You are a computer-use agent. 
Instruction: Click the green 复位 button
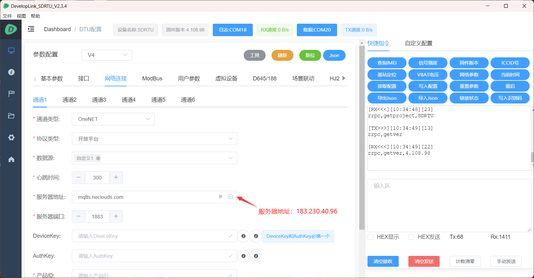(310, 55)
